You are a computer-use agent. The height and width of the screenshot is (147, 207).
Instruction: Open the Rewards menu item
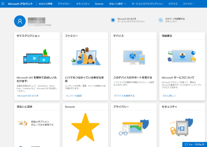(x=99, y=4)
